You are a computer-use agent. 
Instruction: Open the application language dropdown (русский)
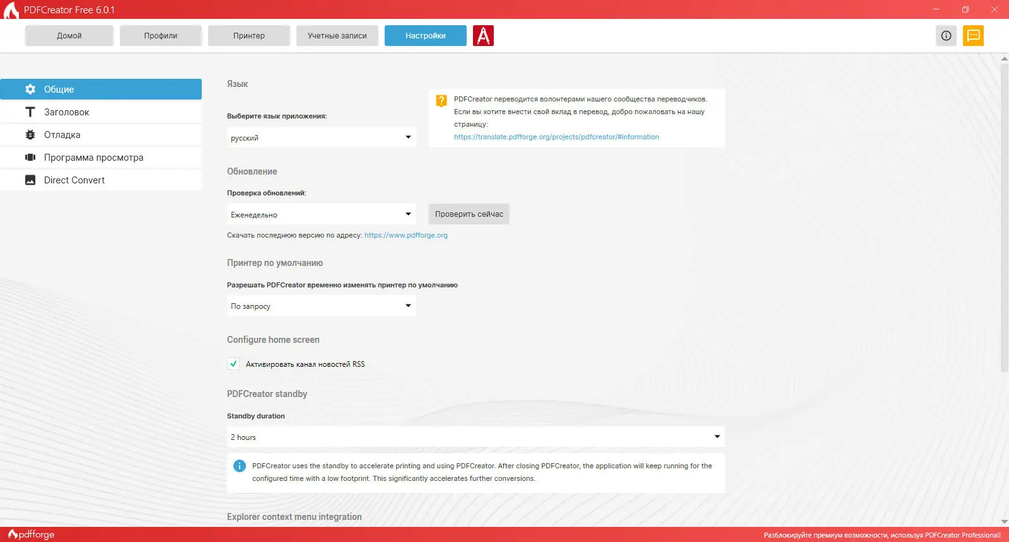[x=322, y=137]
